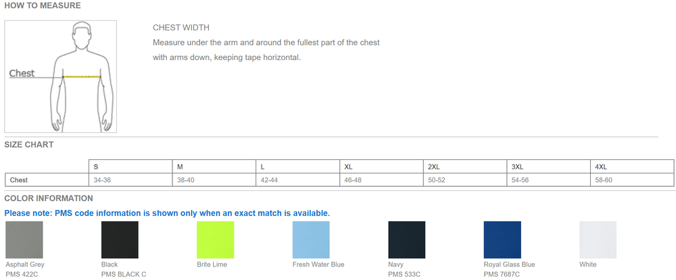Image resolution: width=676 pixels, height=280 pixels.
Task: Click the Royal Glass Blue swatch
Action: [503, 240]
